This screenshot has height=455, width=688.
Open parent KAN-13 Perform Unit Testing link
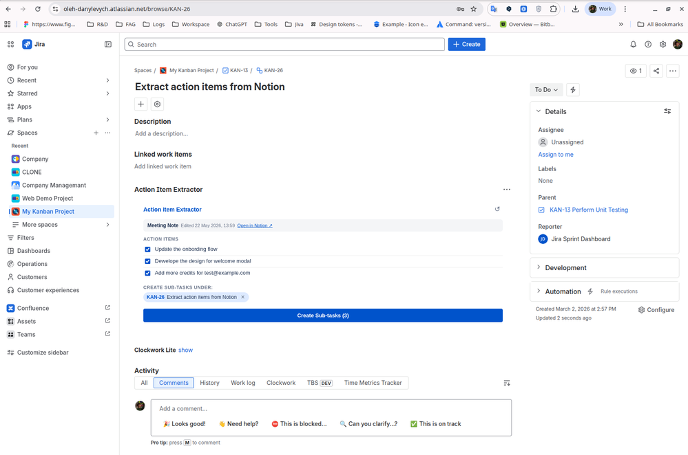tap(588, 210)
